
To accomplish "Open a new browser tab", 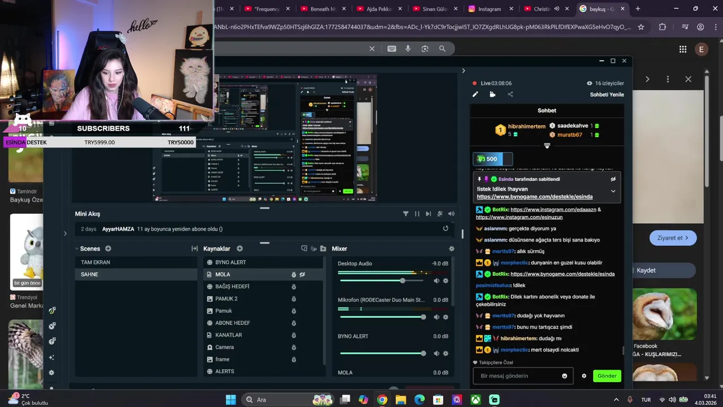I will pos(638,9).
